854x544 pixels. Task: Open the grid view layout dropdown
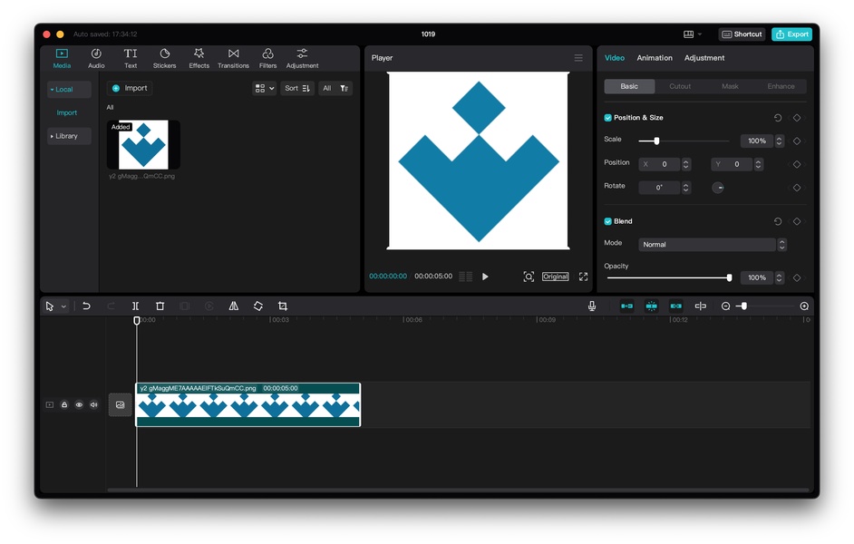pyautogui.click(x=264, y=88)
